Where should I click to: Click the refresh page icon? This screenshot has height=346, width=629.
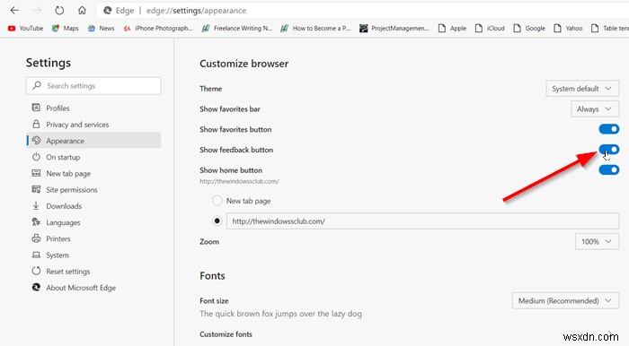pyautogui.click(x=59, y=11)
